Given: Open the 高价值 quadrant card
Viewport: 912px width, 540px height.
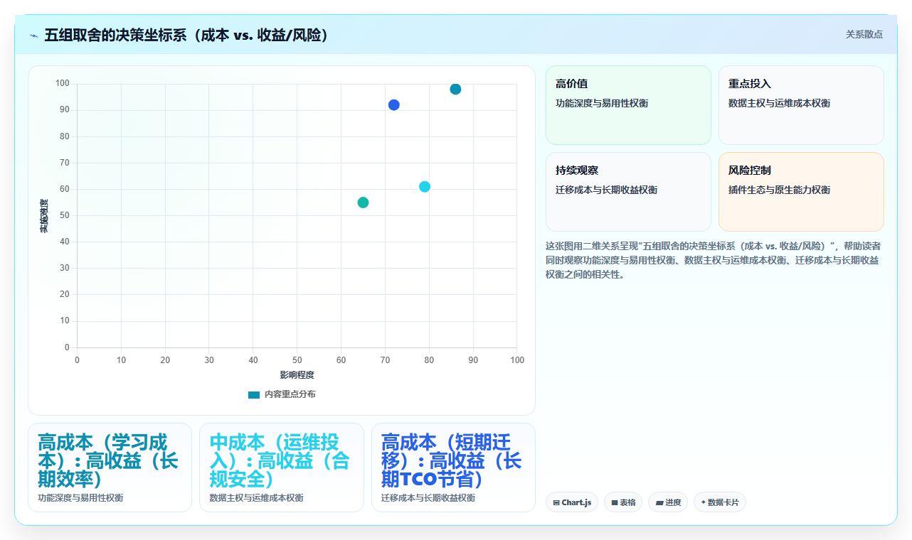Looking at the screenshot, I should coord(628,105).
